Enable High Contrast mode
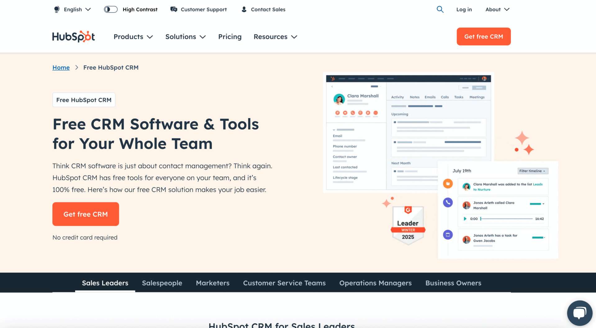This screenshot has width=596, height=328. coord(111,9)
